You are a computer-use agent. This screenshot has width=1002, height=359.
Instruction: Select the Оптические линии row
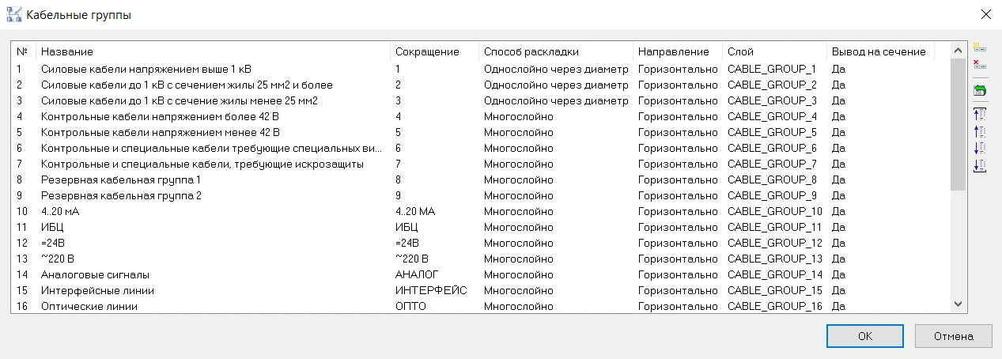tap(89, 306)
